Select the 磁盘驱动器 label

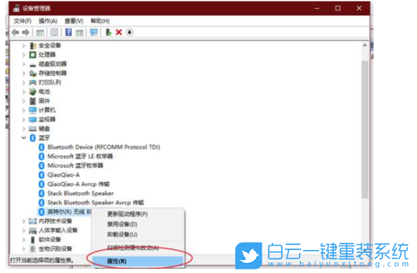(x=52, y=64)
